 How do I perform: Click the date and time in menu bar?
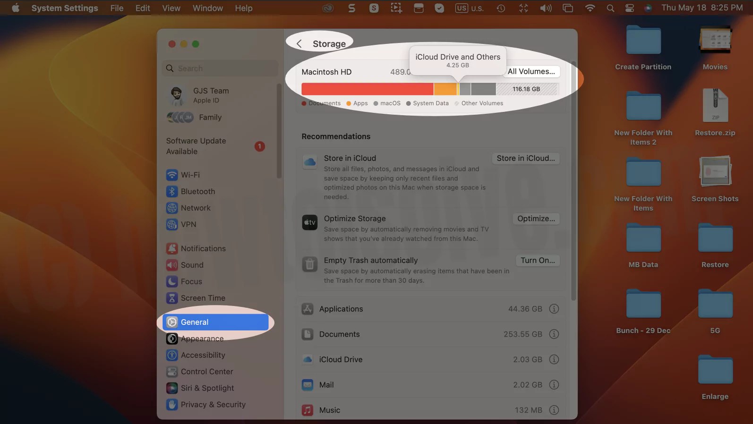(702, 8)
